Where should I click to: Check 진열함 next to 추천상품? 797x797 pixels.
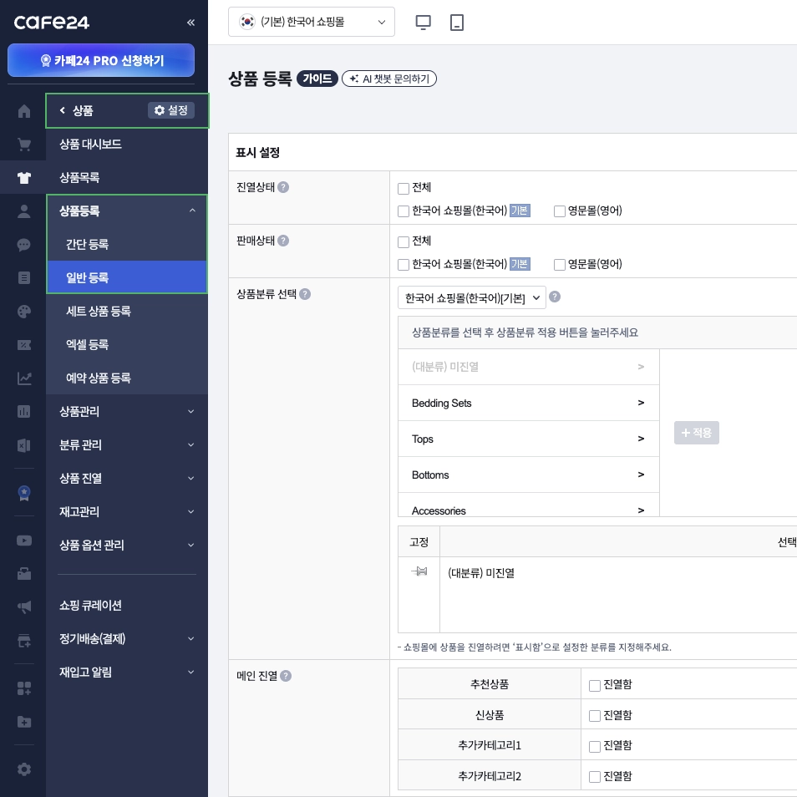pos(595,685)
